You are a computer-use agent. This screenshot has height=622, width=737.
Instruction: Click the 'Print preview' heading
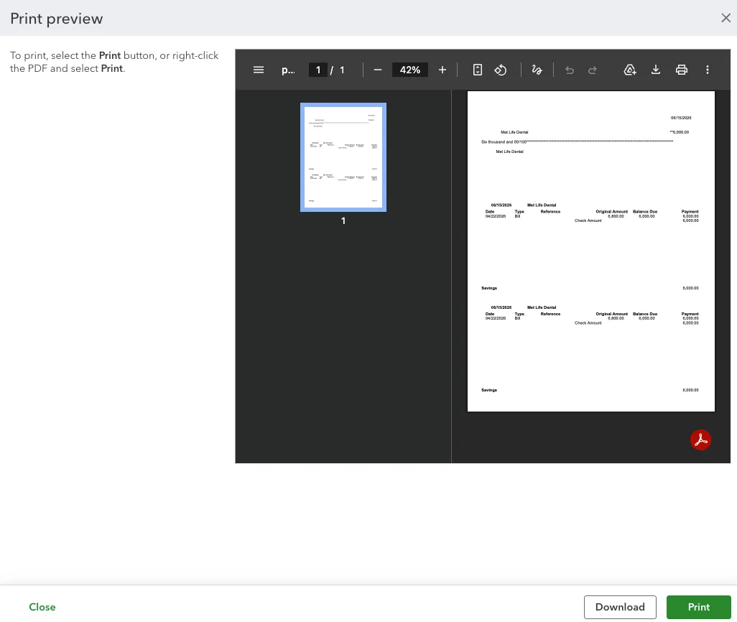pyautogui.click(x=57, y=19)
